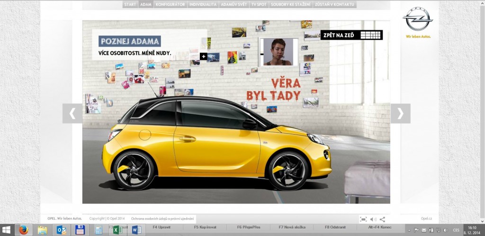Viewport: 485px width, 236px height.
Task: Show hidden tray icons arrow
Action: coord(409,230)
